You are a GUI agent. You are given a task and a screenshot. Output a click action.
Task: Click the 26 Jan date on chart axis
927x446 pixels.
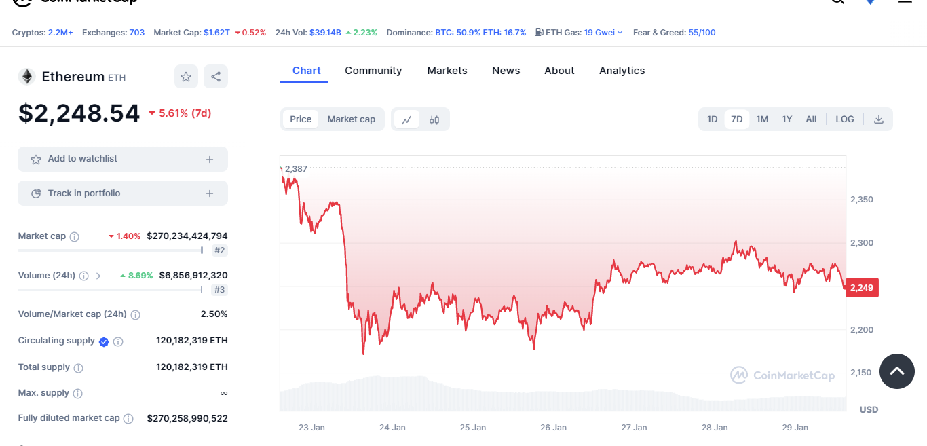coord(554,428)
